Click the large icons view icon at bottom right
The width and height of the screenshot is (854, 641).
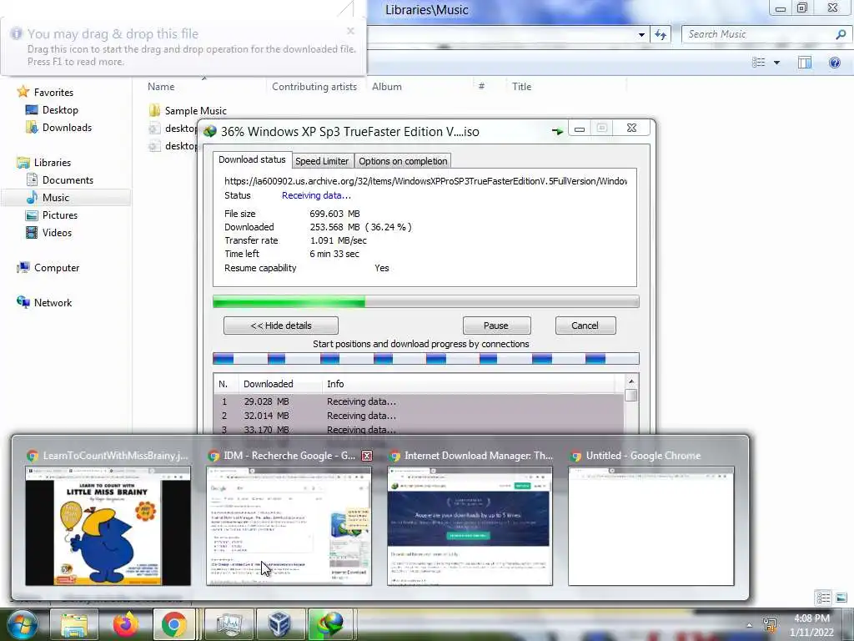point(841,598)
